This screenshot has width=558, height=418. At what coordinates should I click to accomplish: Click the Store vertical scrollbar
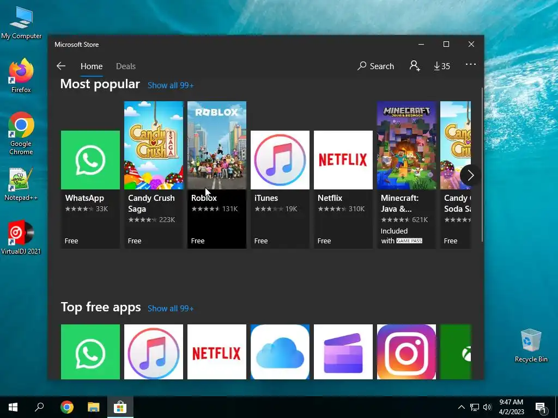pyautogui.click(x=482, y=164)
